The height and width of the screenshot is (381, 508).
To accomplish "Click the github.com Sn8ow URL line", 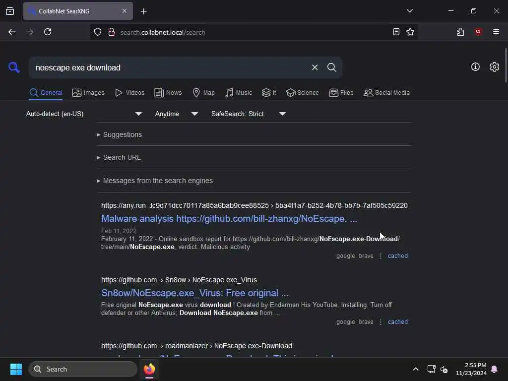I will (x=179, y=280).
